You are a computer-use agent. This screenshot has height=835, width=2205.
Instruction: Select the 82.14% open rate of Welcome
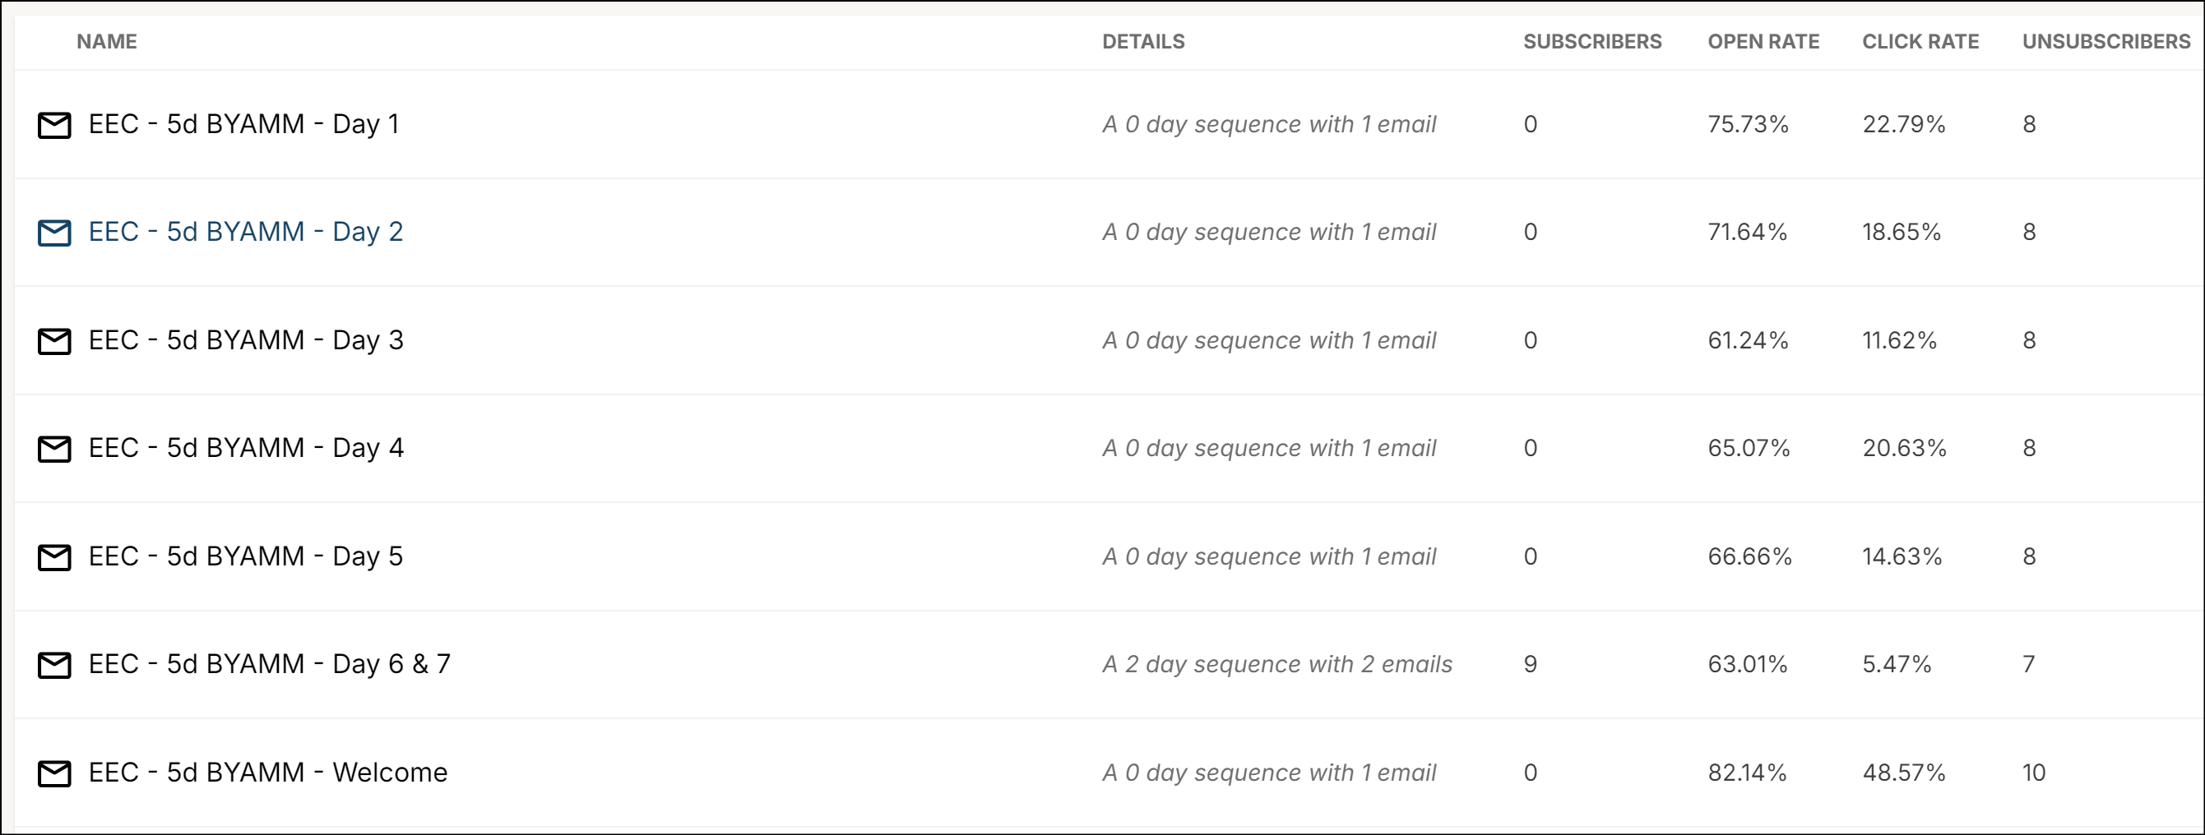1747,773
